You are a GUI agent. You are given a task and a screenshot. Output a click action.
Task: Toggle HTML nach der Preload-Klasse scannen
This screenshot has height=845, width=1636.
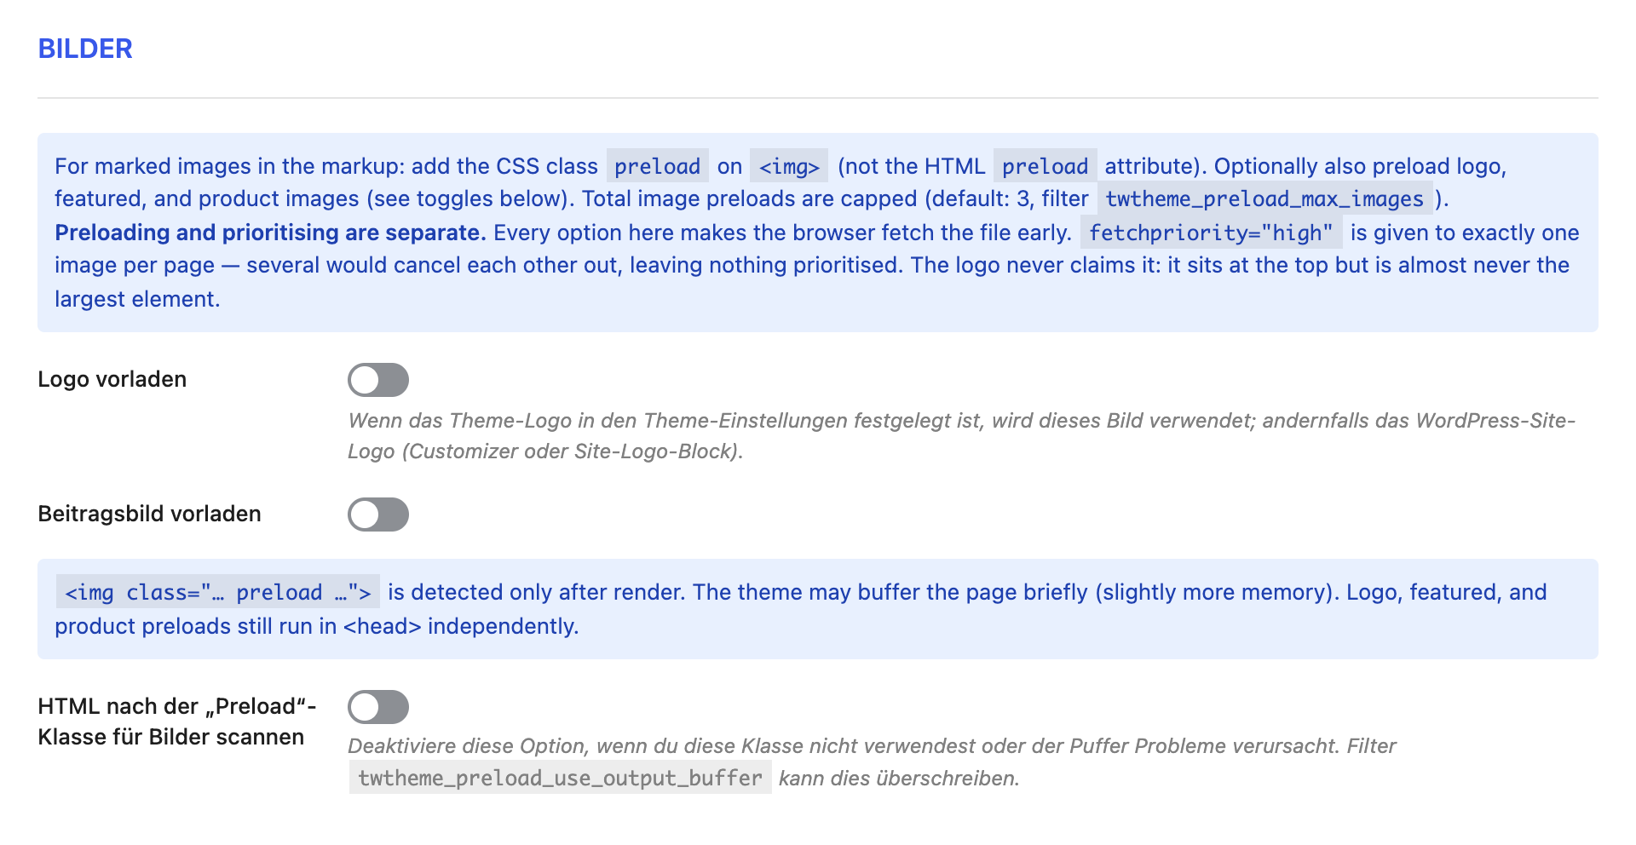click(378, 707)
